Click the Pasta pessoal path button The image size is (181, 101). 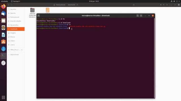point(59,5)
